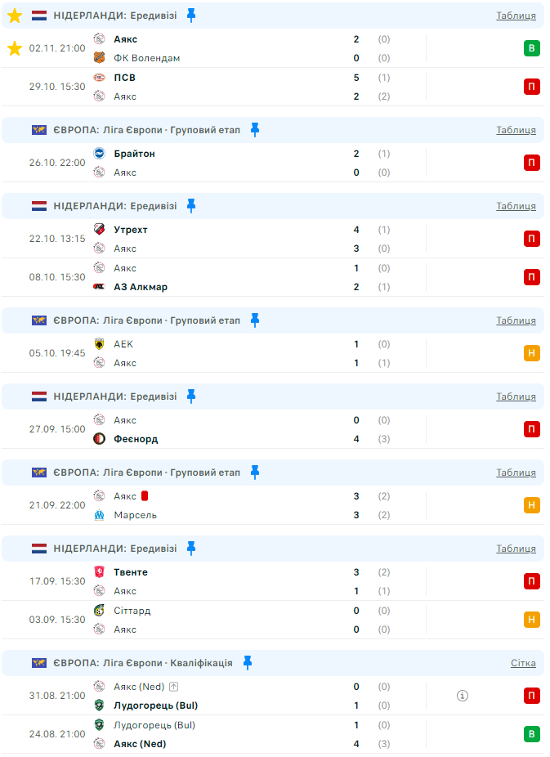Toggle favorite star for Нідерланди Ередивізі league
The width and height of the screenshot is (550, 757).
(15, 16)
